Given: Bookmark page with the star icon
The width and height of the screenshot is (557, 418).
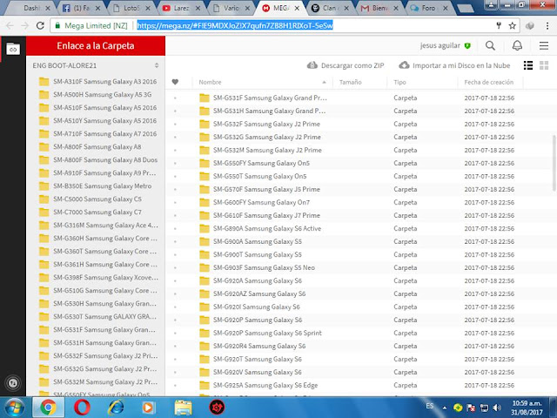Looking at the screenshot, I should pos(512,25).
